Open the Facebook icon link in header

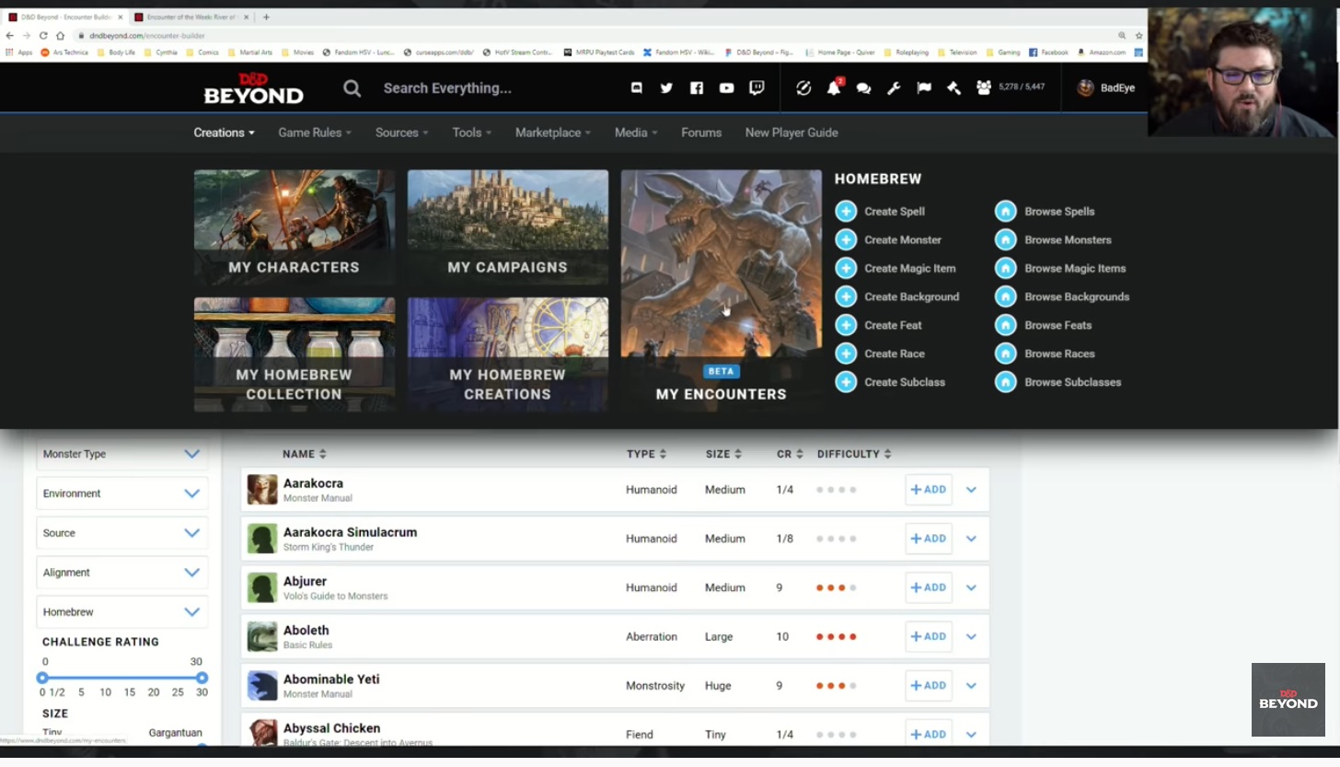pos(697,87)
